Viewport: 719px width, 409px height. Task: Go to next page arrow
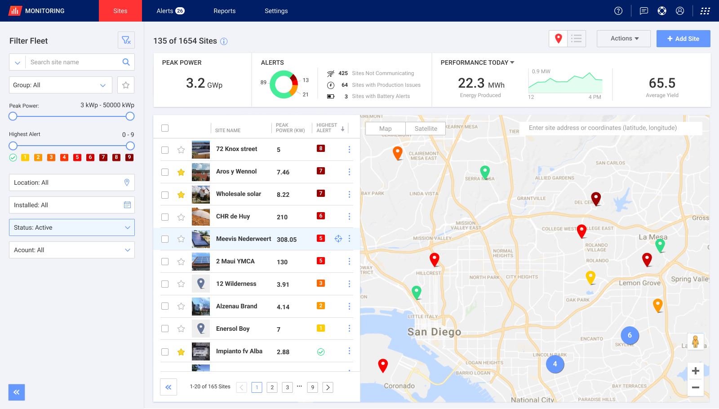(328, 387)
